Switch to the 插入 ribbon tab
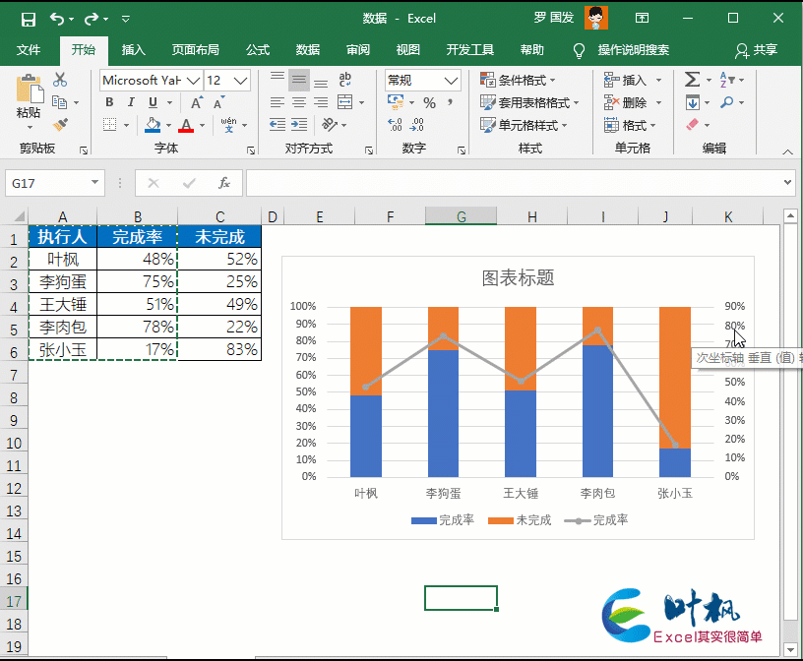Image resolution: width=803 pixels, height=661 pixels. point(133,50)
